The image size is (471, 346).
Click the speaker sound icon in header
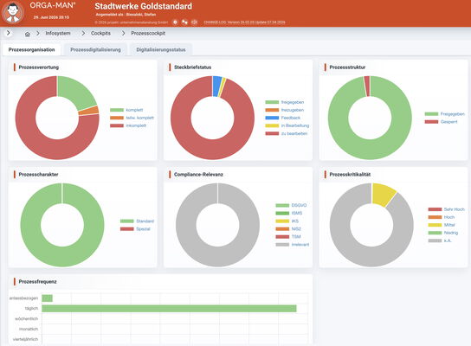pyautogui.click(x=194, y=22)
